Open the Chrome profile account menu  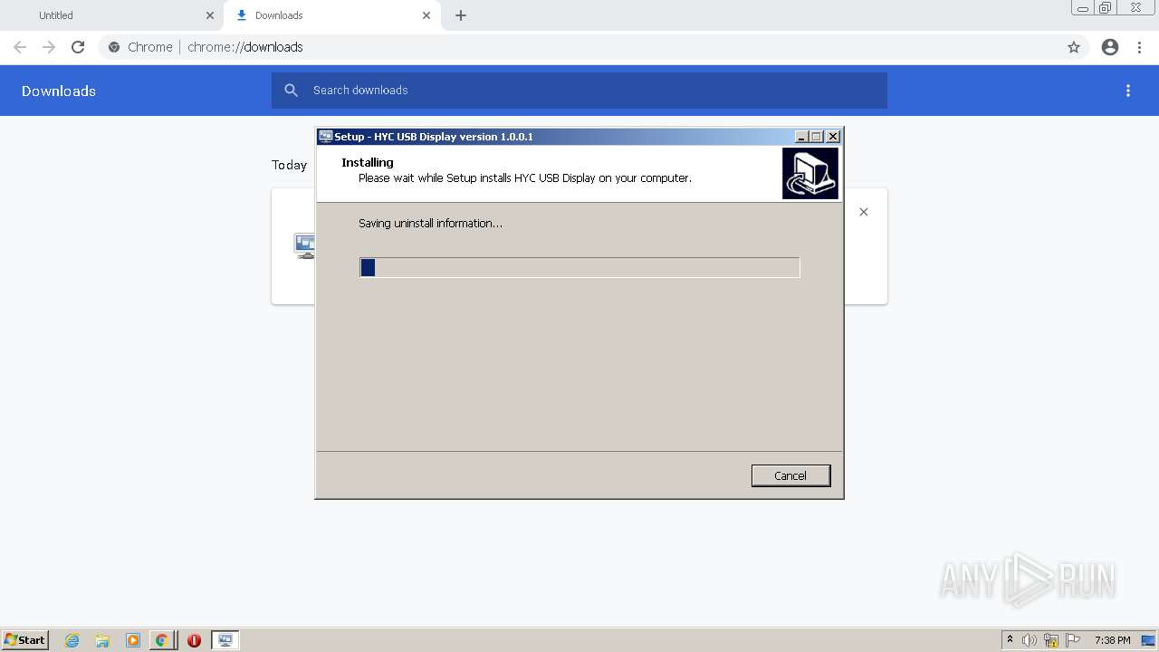click(1110, 47)
